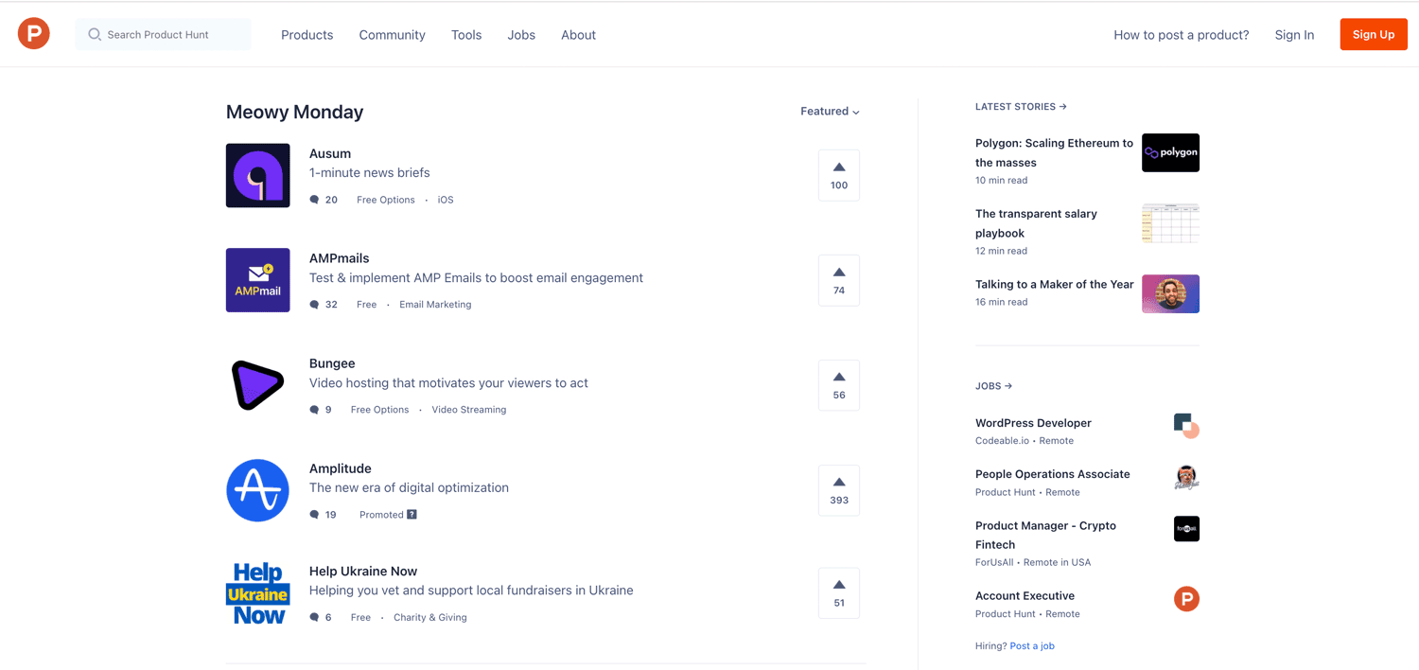1419x670 pixels.
Task: Open comments for Ausum
Action: tap(316, 199)
